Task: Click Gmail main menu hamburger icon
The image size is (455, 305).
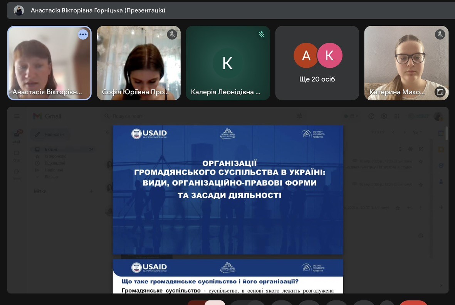Action: coord(17,116)
